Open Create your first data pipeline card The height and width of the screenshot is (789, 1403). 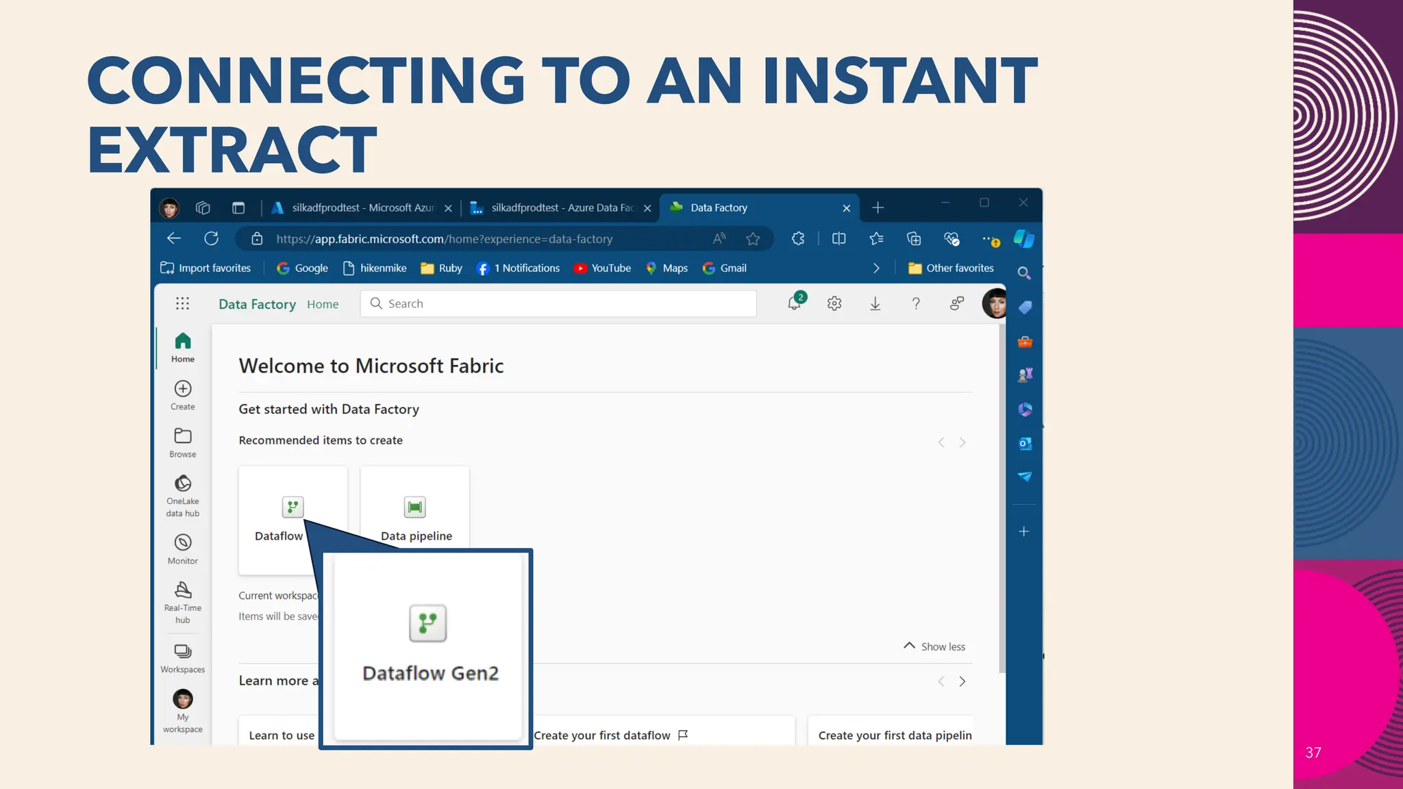coord(891,731)
